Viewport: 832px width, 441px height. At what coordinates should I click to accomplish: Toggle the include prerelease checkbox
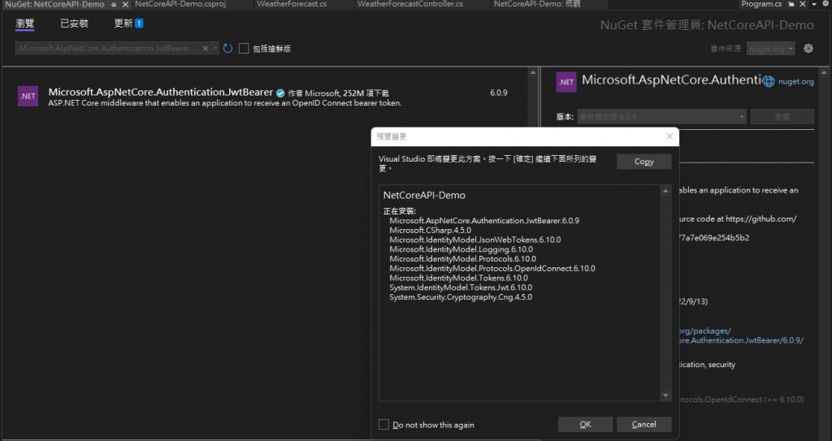tap(244, 48)
